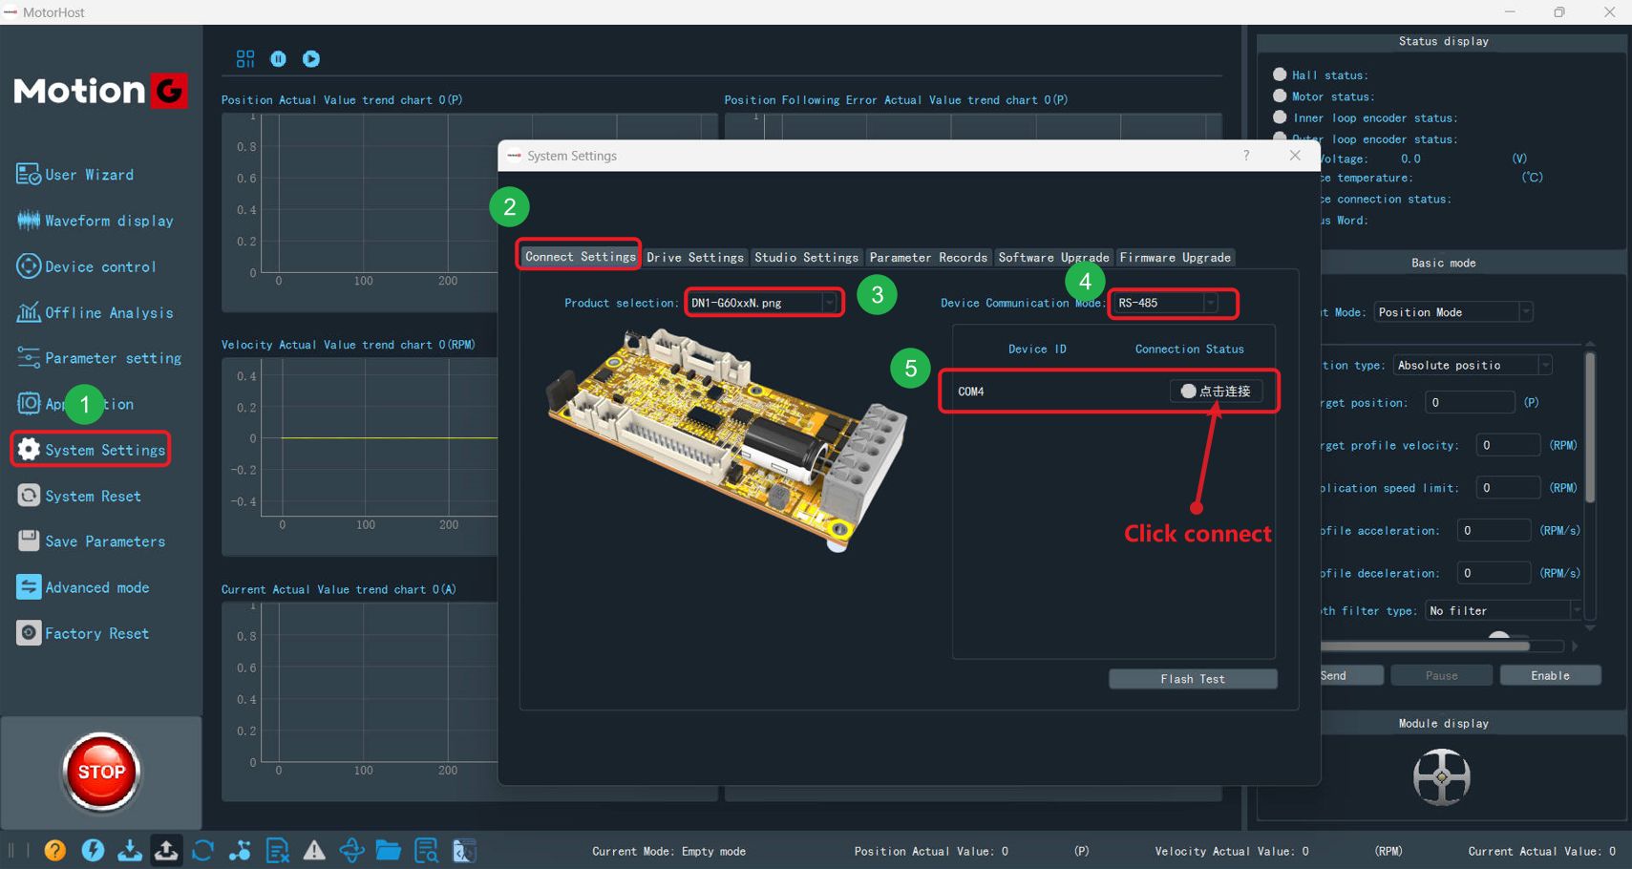
Task: Open the Absolute position type dropdown
Action: click(1472, 365)
